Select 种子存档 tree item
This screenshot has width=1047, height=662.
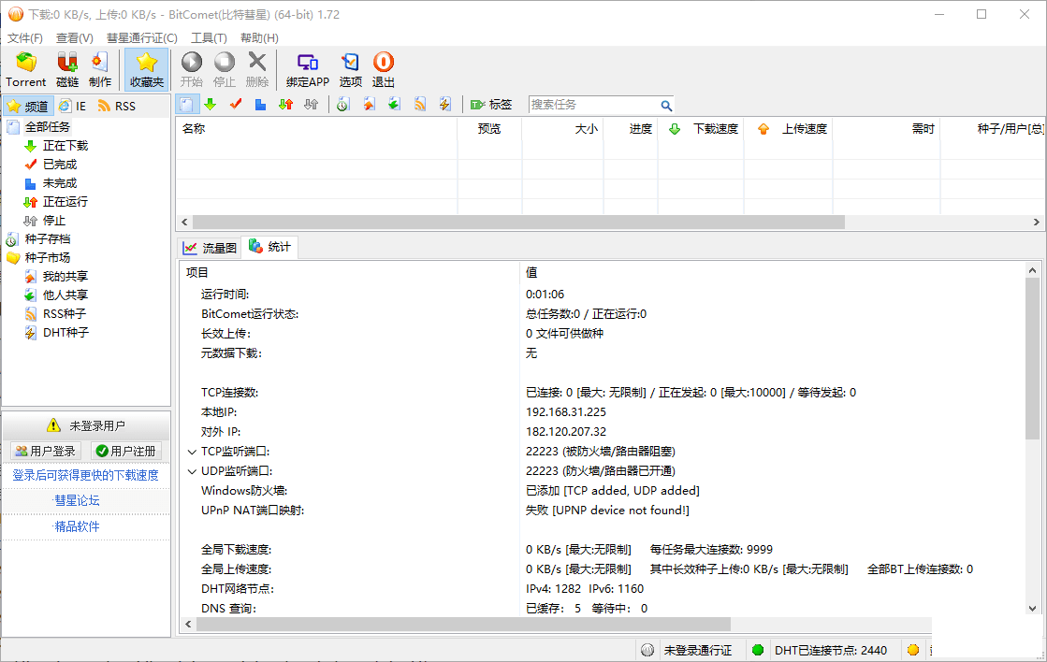pyautogui.click(x=47, y=239)
